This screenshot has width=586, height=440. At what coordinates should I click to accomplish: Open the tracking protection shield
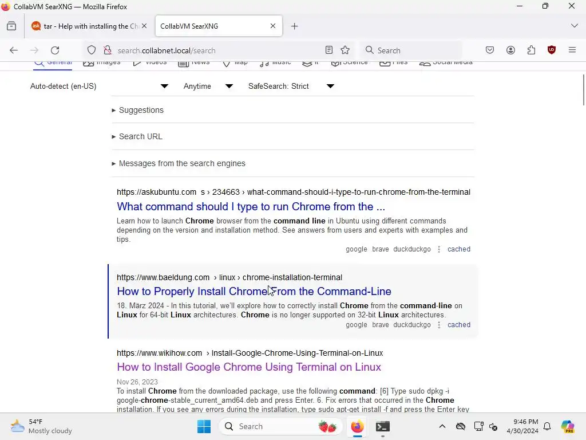click(92, 50)
